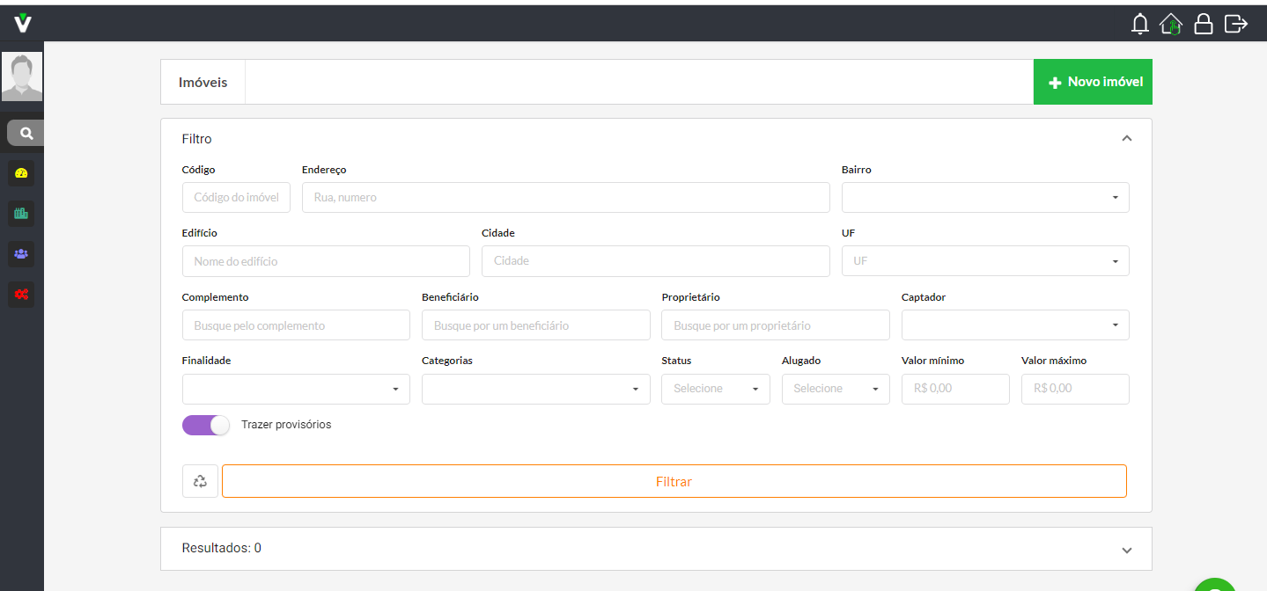The width and height of the screenshot is (1267, 591).
Task: Focus the Cidade input field
Action: click(x=656, y=261)
